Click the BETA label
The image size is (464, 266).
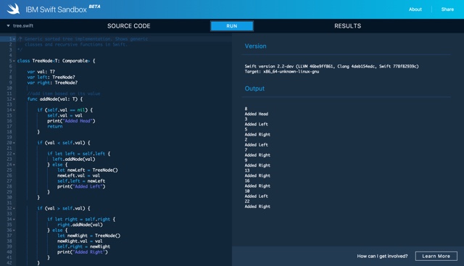tap(95, 7)
